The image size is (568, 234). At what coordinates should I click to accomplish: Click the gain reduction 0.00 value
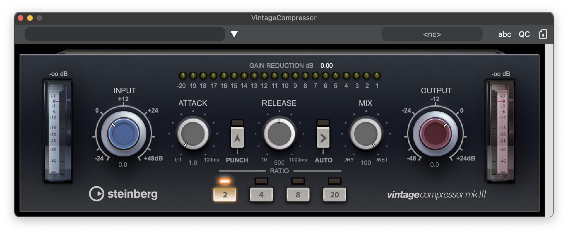(326, 66)
